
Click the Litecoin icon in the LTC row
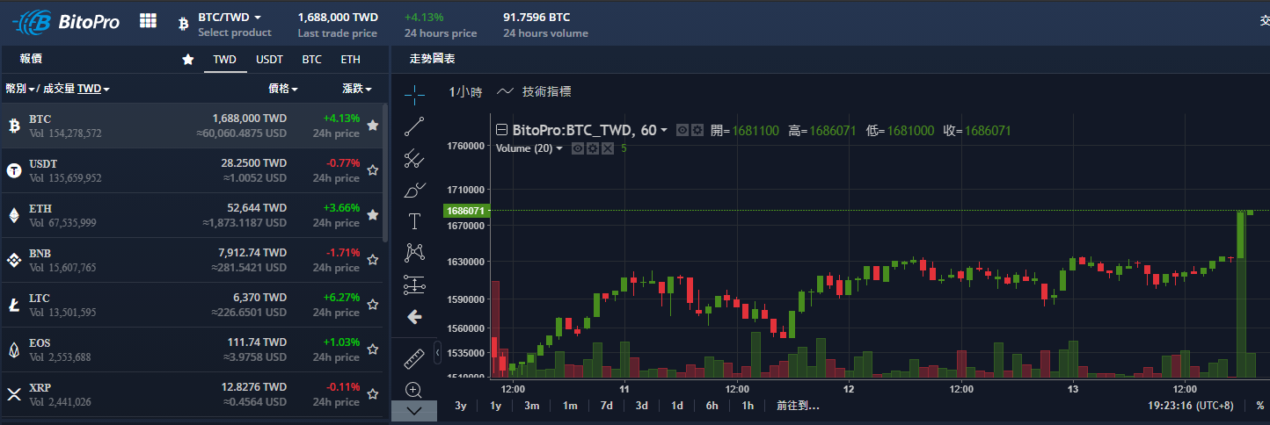pos(14,305)
